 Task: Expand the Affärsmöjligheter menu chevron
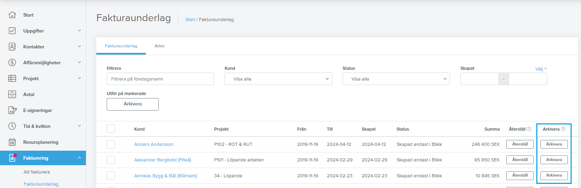click(79, 62)
